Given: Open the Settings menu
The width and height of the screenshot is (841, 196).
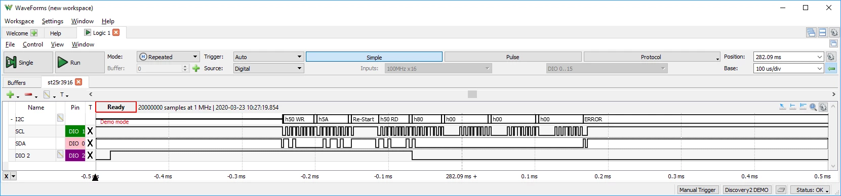Looking at the screenshot, I should 53,21.
